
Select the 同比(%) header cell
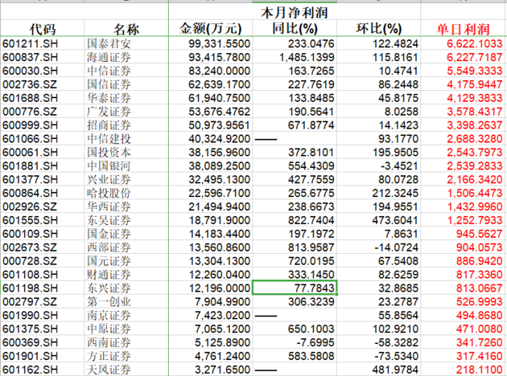(x=295, y=28)
